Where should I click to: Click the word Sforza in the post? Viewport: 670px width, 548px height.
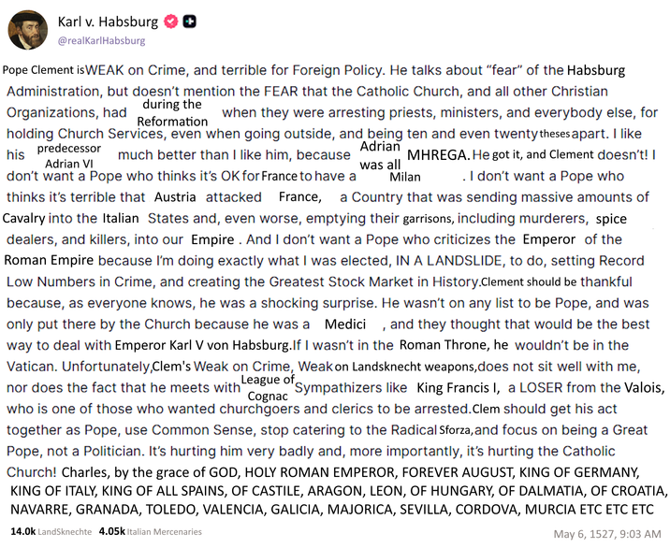pos(456,429)
